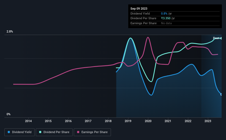226x140 pixels.
Task: Select the 2021 x-axis year label
Action: tap(168, 121)
